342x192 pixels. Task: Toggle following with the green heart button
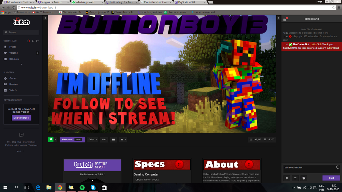point(50,139)
